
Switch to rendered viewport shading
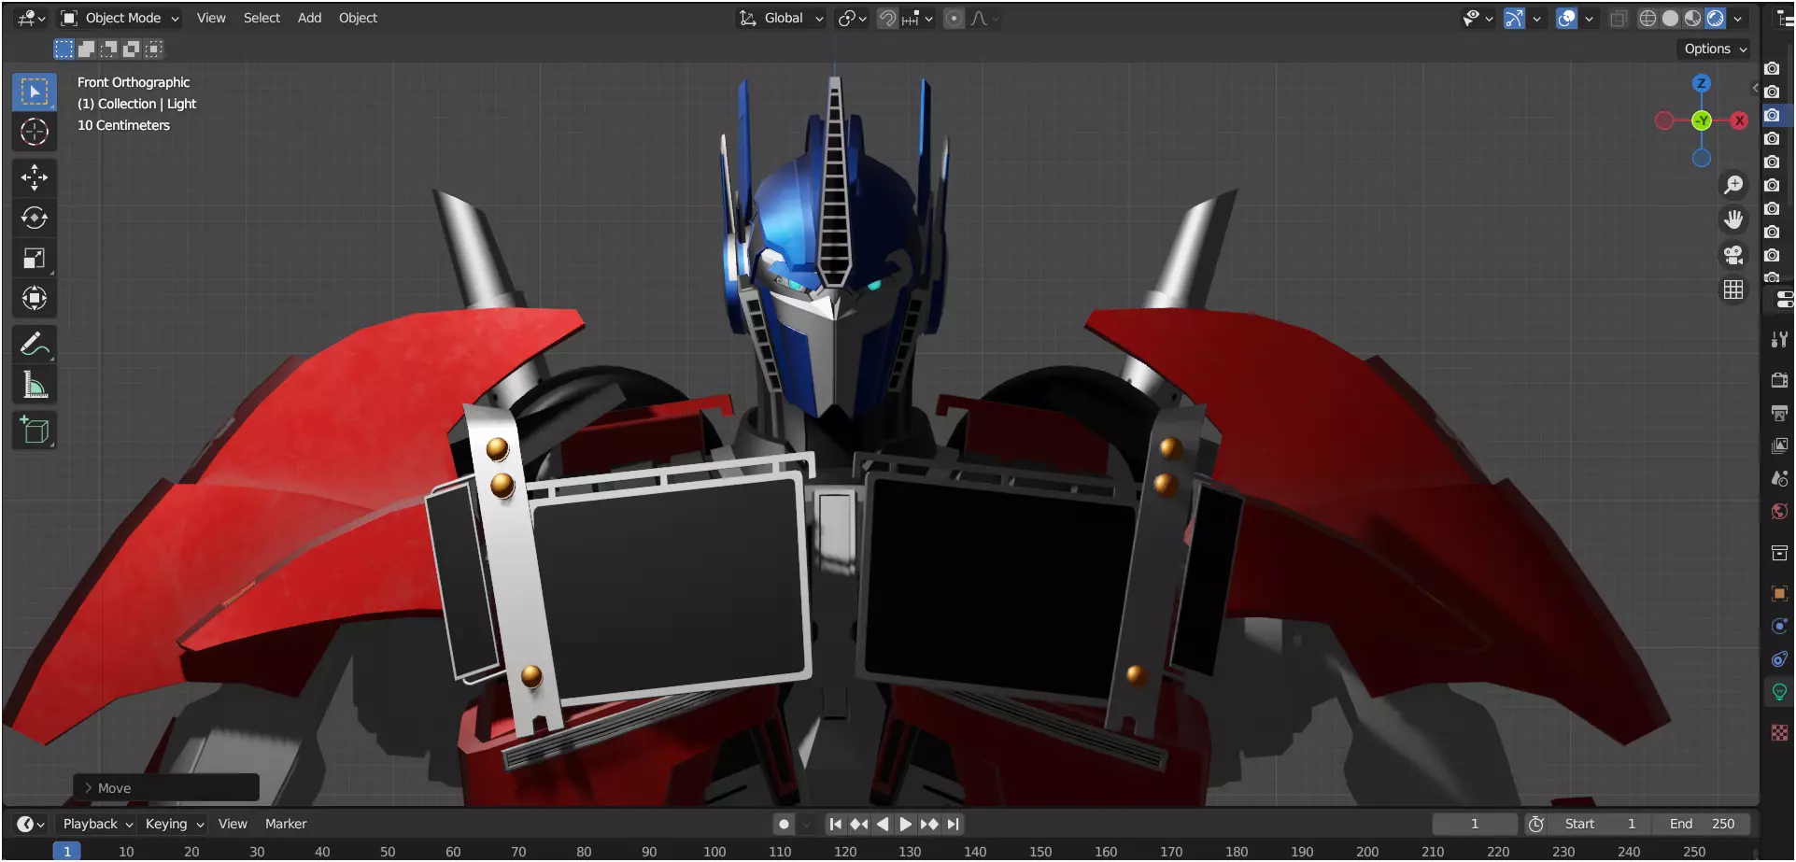tap(1716, 18)
